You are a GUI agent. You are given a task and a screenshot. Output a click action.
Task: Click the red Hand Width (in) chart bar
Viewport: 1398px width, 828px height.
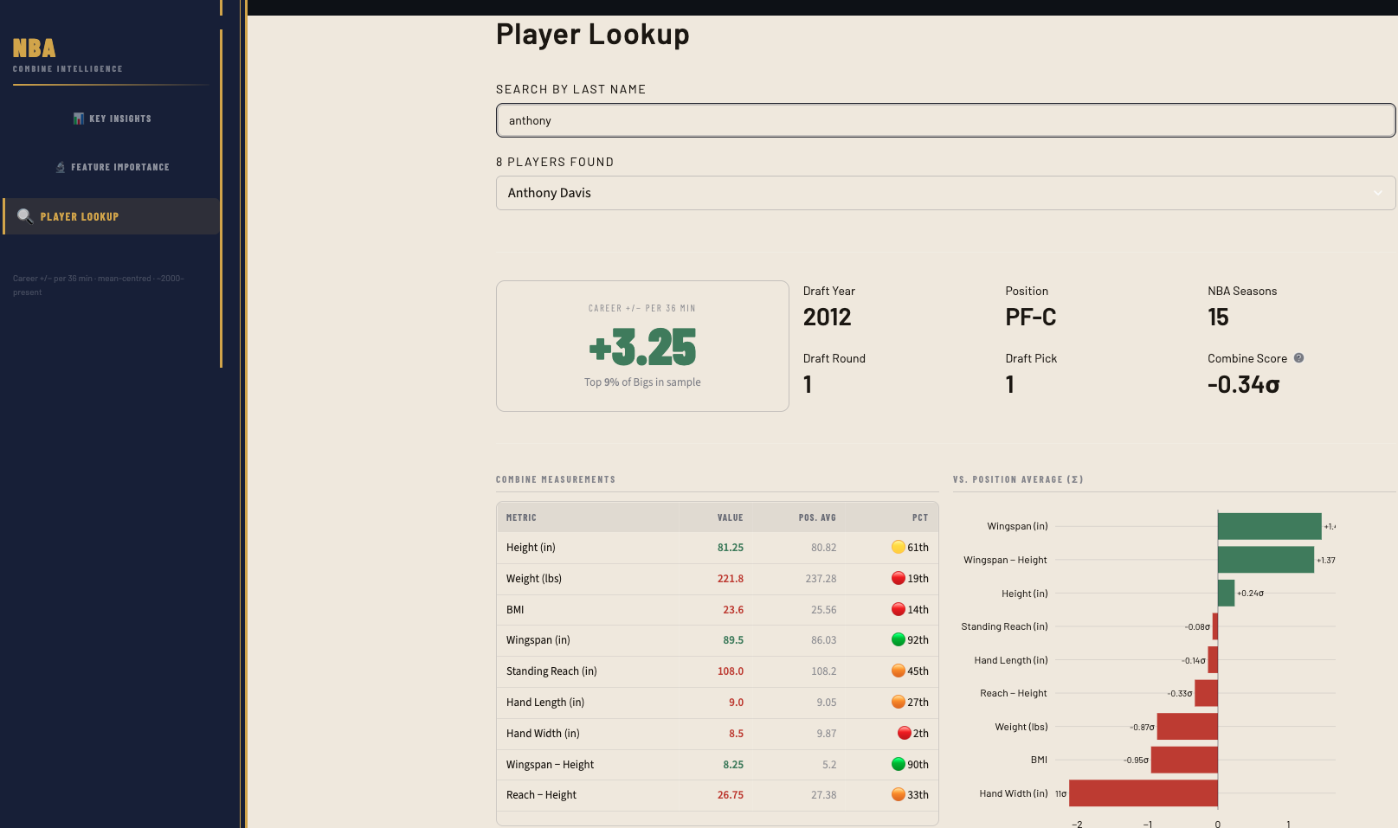pos(1144,793)
